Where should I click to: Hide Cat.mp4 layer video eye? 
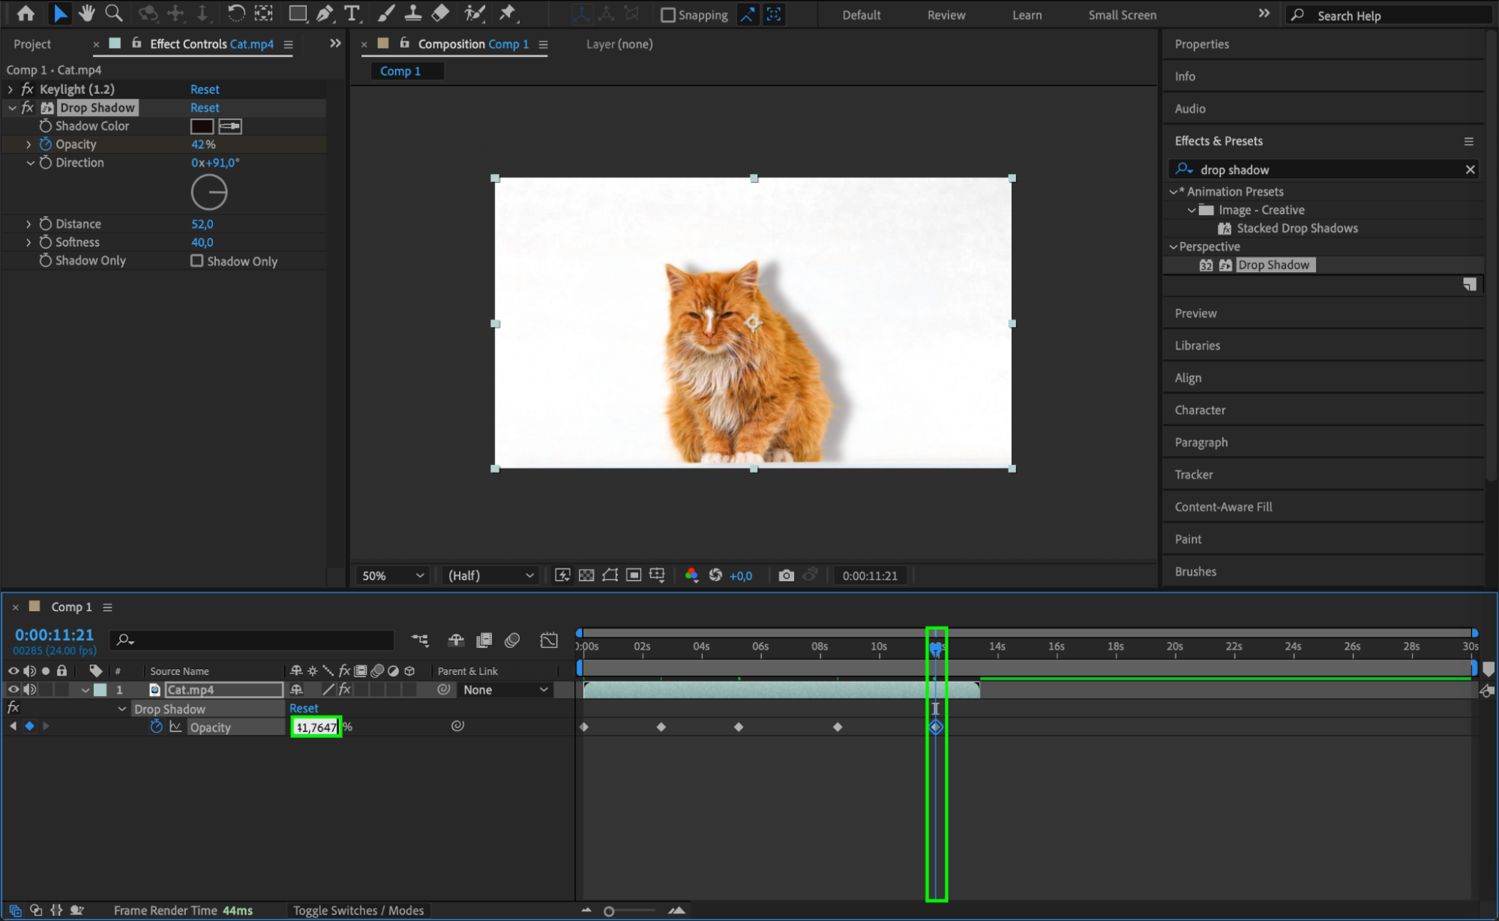(13, 689)
